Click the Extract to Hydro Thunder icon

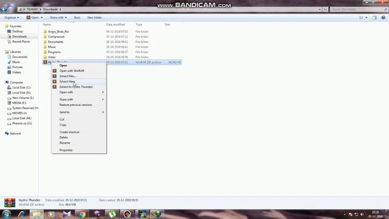click(x=55, y=87)
